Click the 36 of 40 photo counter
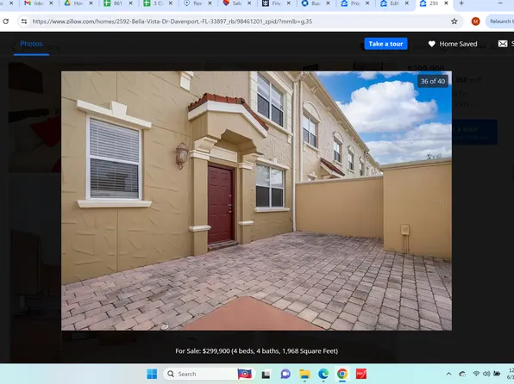The image size is (514, 384). pyautogui.click(x=433, y=81)
